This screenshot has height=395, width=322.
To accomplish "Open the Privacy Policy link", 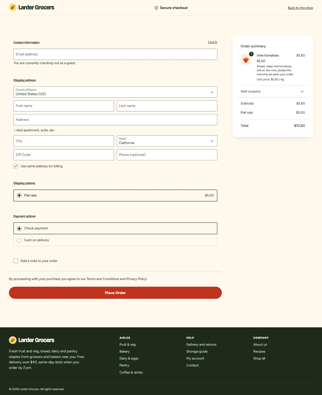I will point(137,279).
